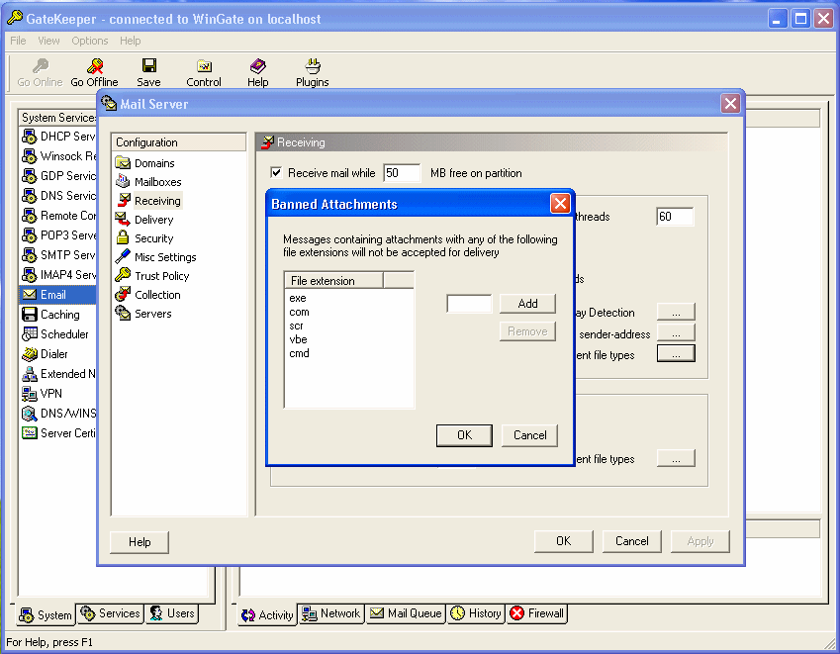Viewport: 840px width, 654px height.
Task: Click the File extension column header
Action: [333, 281]
